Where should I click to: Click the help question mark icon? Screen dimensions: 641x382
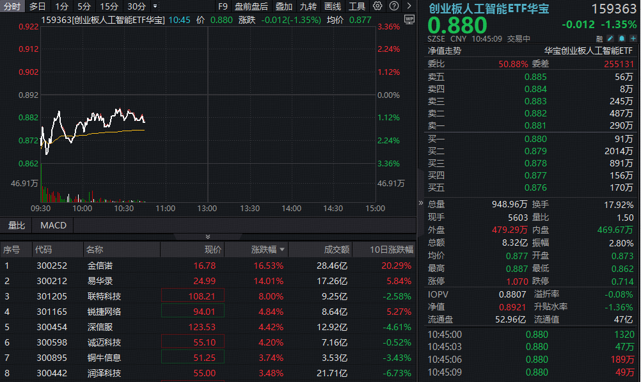coord(393,6)
